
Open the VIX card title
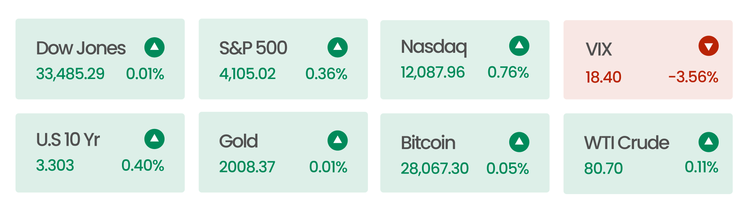pos(598,50)
